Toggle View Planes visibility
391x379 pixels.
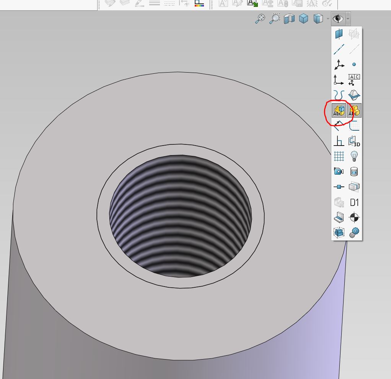click(x=339, y=34)
